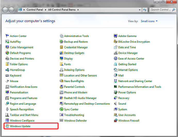Open the Action Center icon
This screenshot has width=178, height=137.
(x=7, y=36)
